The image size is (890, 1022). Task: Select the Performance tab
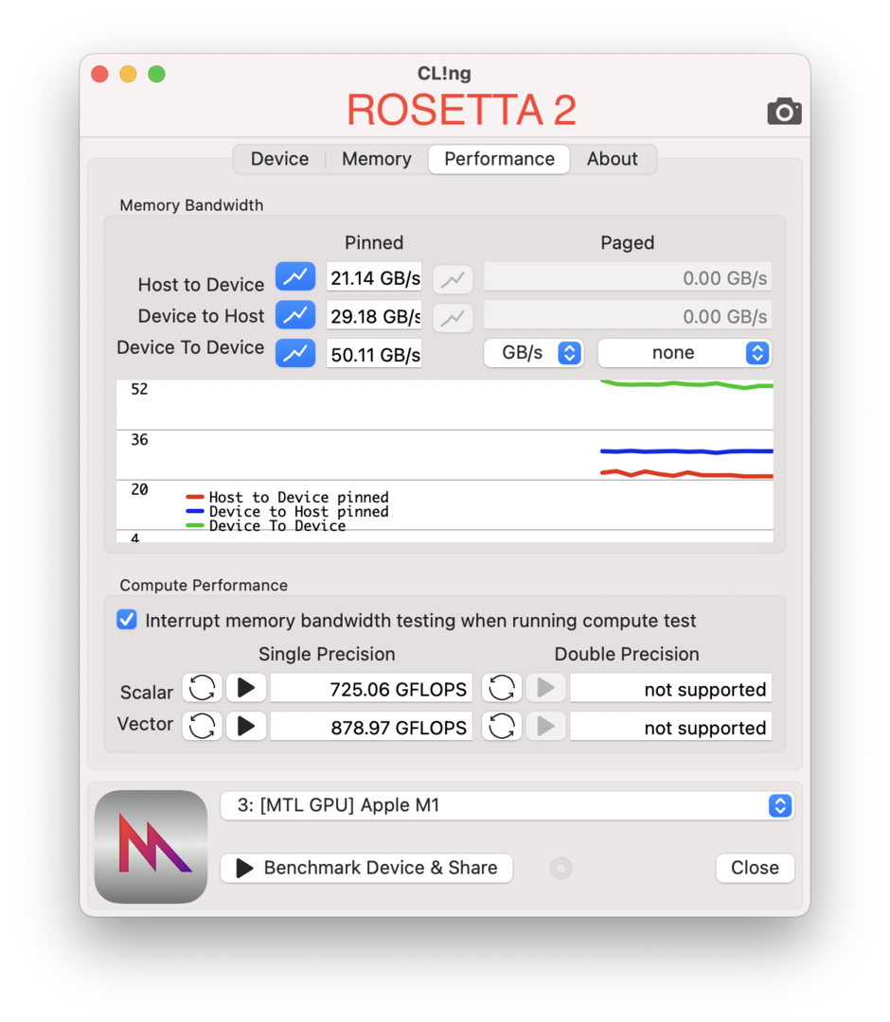coord(500,159)
